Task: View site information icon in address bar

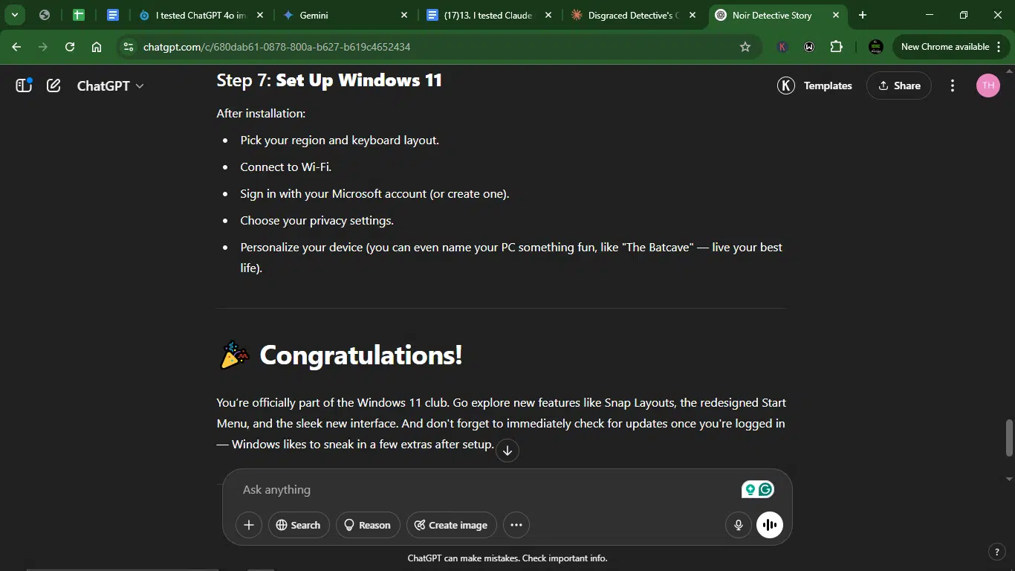Action: coord(128,47)
